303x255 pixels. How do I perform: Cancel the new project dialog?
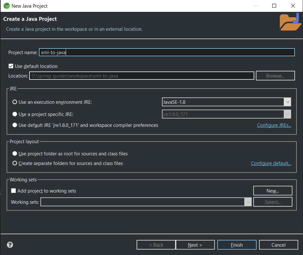(278, 245)
